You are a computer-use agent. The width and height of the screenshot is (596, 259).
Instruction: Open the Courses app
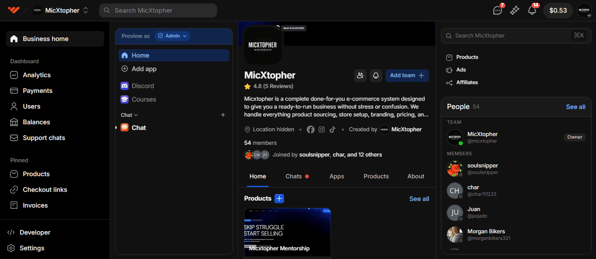(174, 99)
